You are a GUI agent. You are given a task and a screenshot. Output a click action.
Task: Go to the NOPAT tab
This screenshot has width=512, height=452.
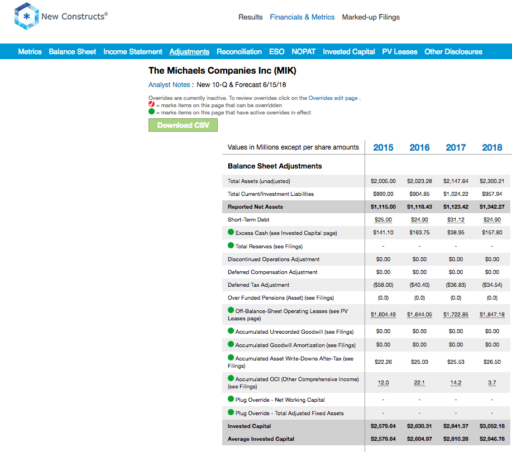(304, 51)
